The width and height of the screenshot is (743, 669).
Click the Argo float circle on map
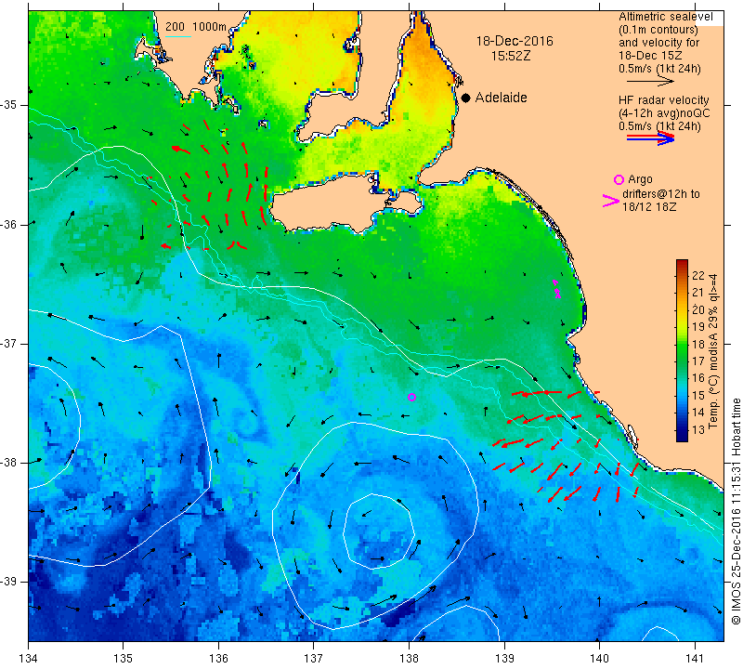tap(411, 398)
